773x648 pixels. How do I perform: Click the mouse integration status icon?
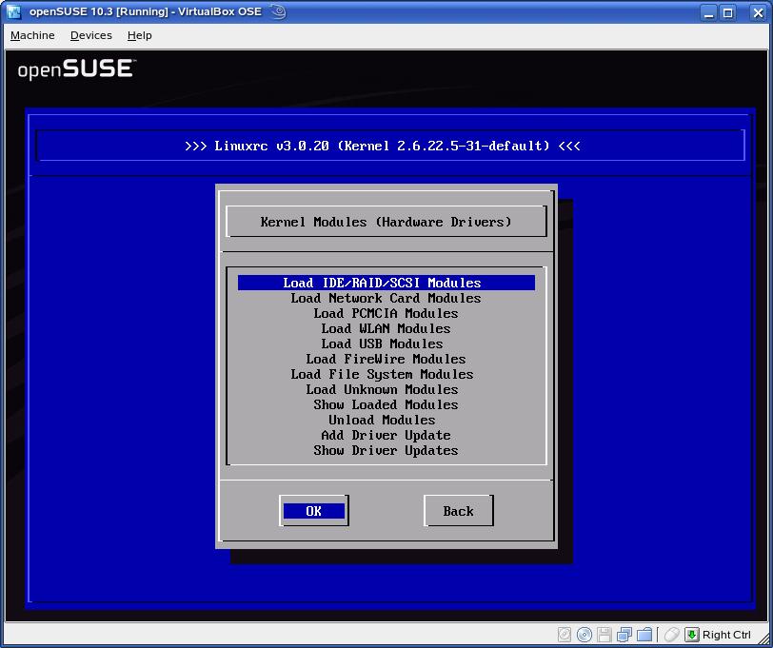(x=671, y=634)
